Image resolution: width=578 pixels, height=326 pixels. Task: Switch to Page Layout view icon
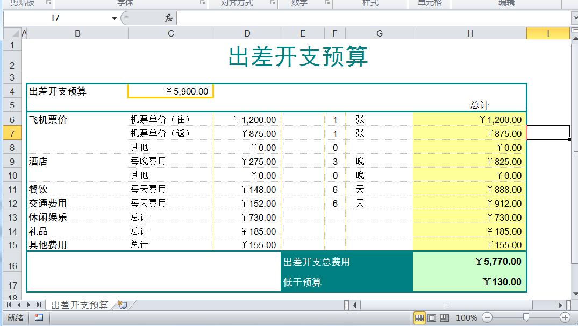(x=431, y=317)
